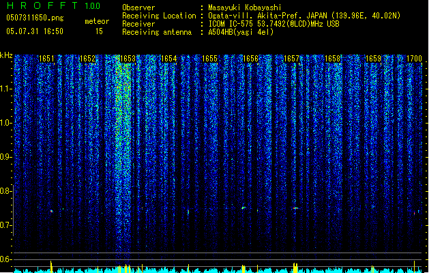Screen dimensions: 429x273
Task: Select the observer name Masayuki Kobayashi
Action: tap(245, 8)
